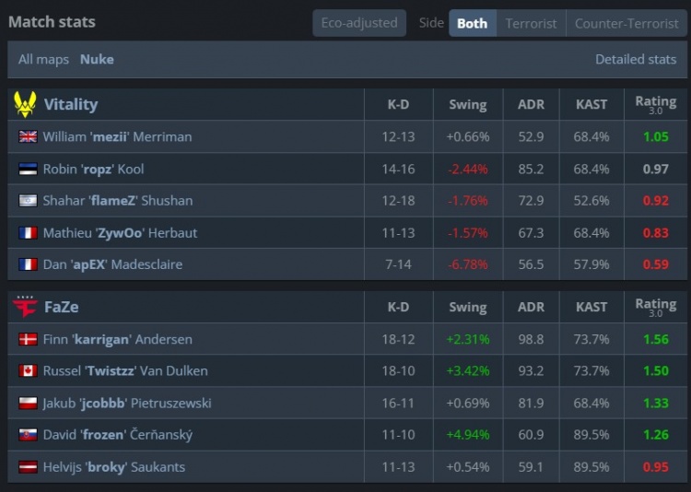Click the Vitality team logo

24,104
